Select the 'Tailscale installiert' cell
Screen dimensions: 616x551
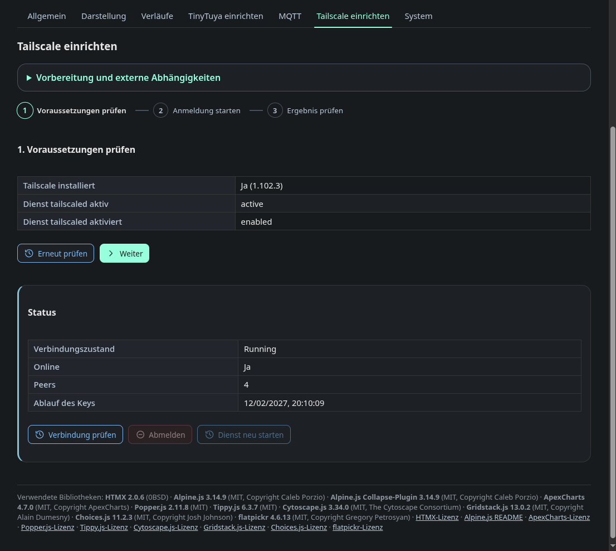(126, 186)
